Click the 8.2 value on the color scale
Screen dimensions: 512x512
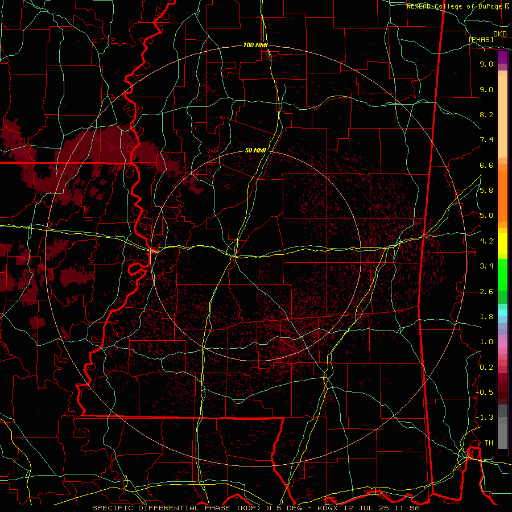(x=486, y=114)
